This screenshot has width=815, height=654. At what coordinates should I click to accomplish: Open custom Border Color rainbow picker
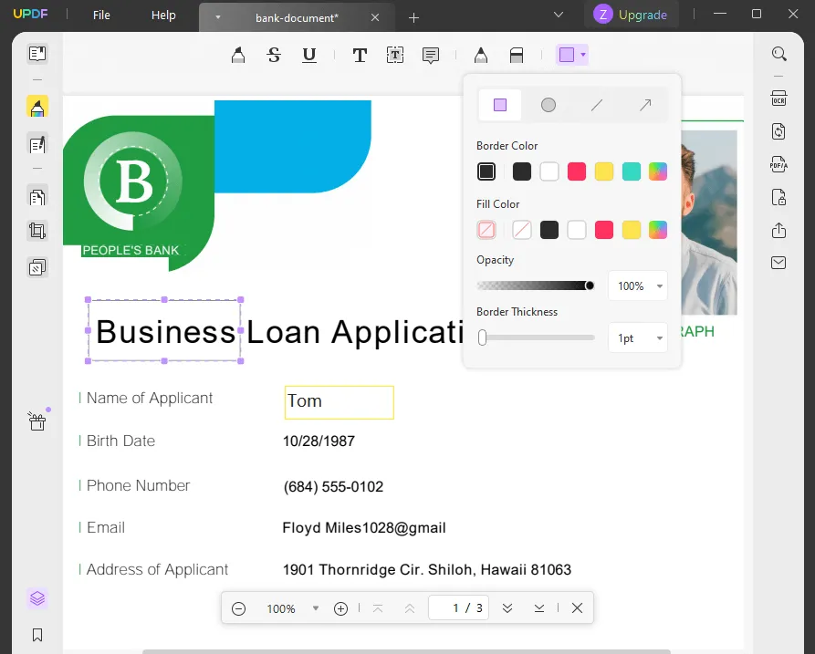tap(658, 171)
